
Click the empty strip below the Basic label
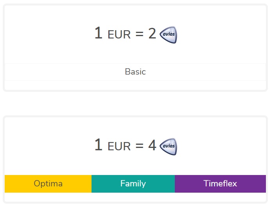click(135, 85)
